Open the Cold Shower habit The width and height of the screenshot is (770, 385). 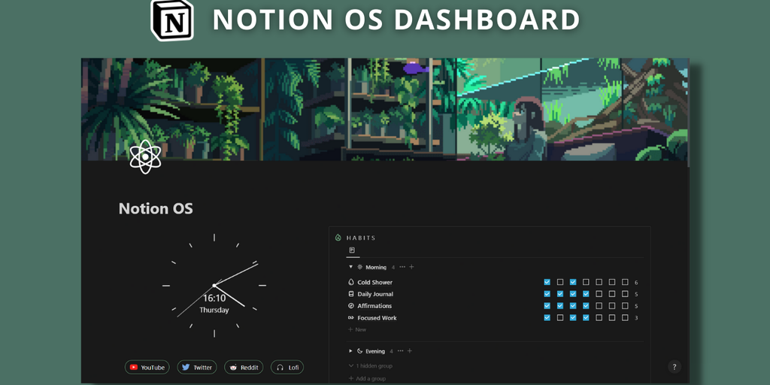click(x=374, y=283)
